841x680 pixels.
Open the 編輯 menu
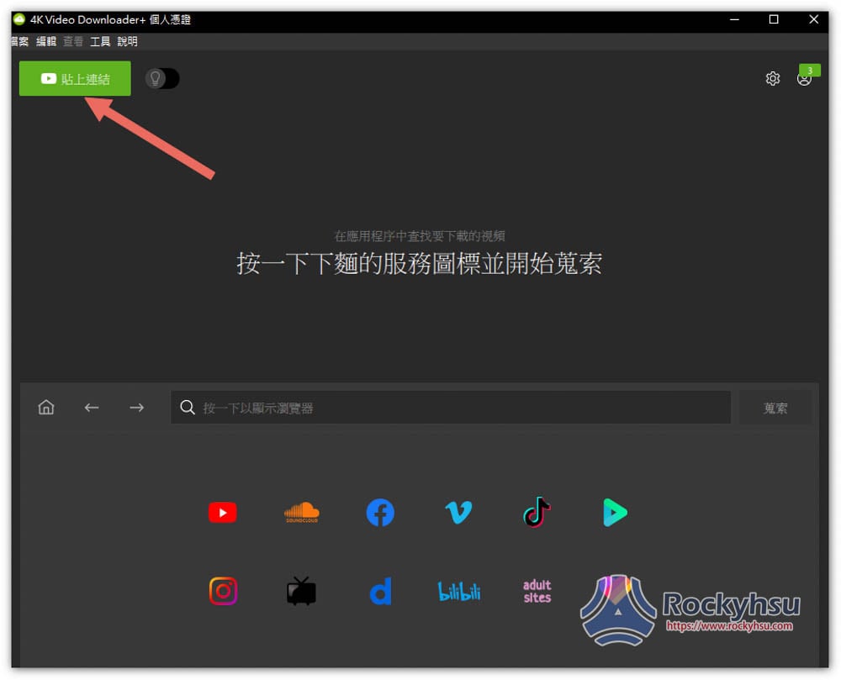tap(46, 41)
